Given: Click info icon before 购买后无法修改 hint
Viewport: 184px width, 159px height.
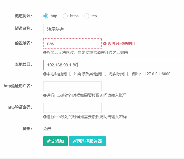Looking at the screenshot, I should (45, 52).
